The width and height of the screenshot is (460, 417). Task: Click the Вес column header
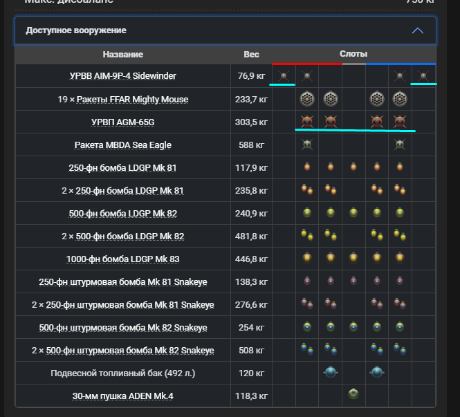coord(251,55)
